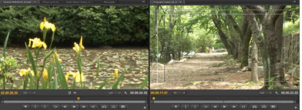Step forward one frame in Program monitor
The width and height of the screenshot is (302, 110).
234,107
